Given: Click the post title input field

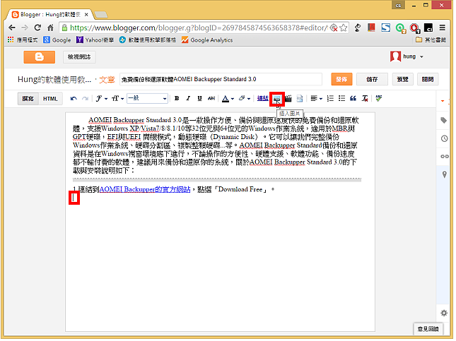Looking at the screenshot, I should click(x=221, y=79).
